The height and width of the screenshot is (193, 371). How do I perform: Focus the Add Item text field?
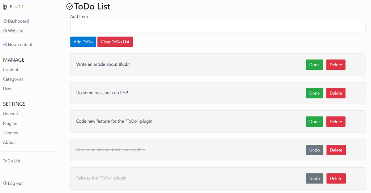click(x=218, y=27)
